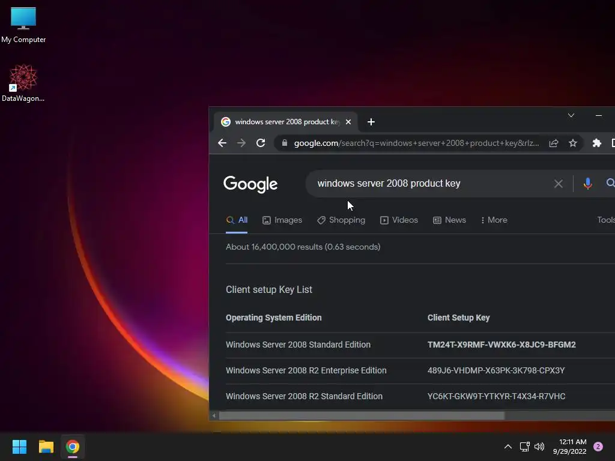Click Windows Server 2008 R2 Enterprise Edition
Viewport: 615px width, 461px height.
pos(306,370)
